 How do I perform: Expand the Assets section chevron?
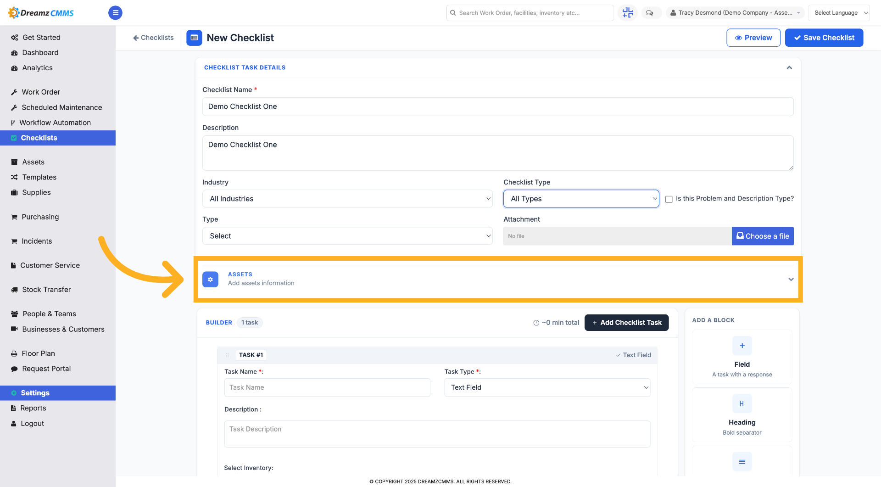pyautogui.click(x=791, y=279)
